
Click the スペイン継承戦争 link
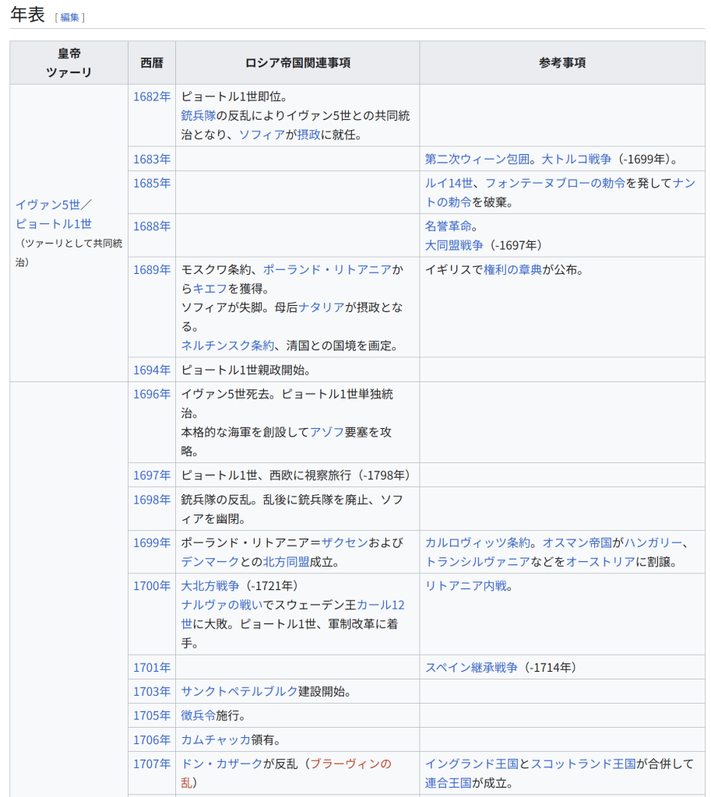tap(471, 667)
